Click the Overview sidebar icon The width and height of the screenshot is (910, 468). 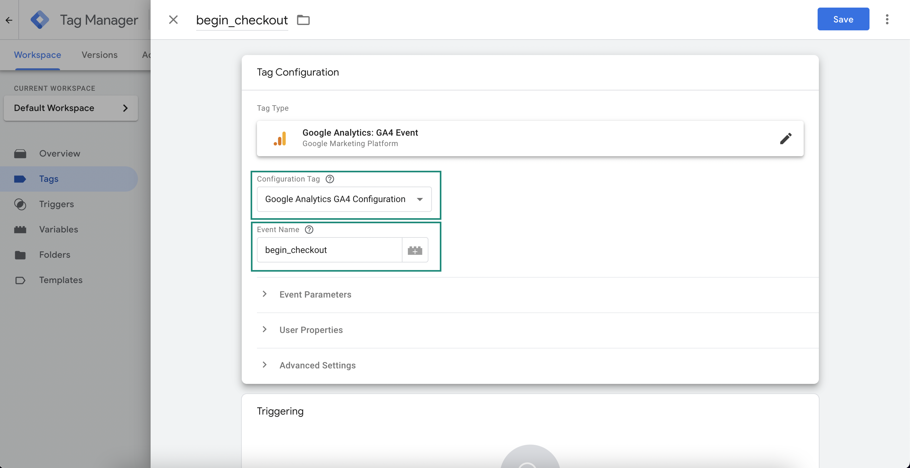20,154
